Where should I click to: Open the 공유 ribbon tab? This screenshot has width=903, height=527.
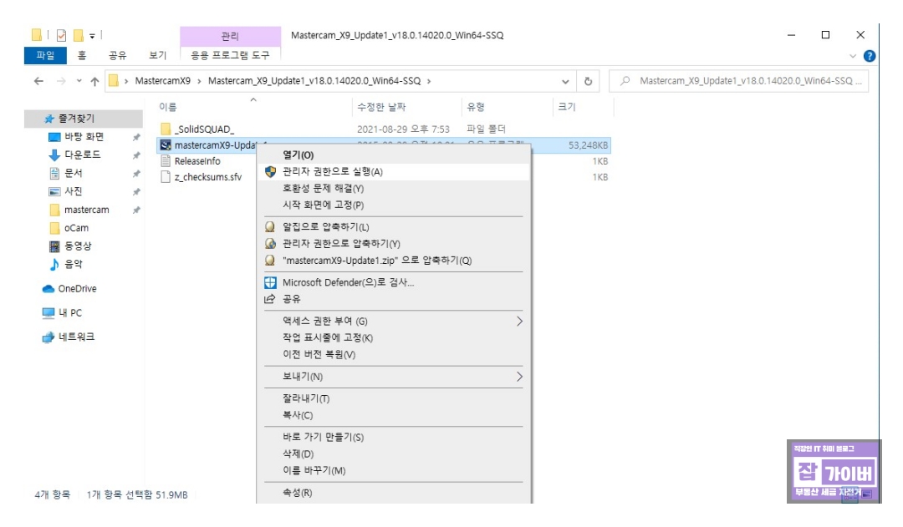[x=118, y=55]
